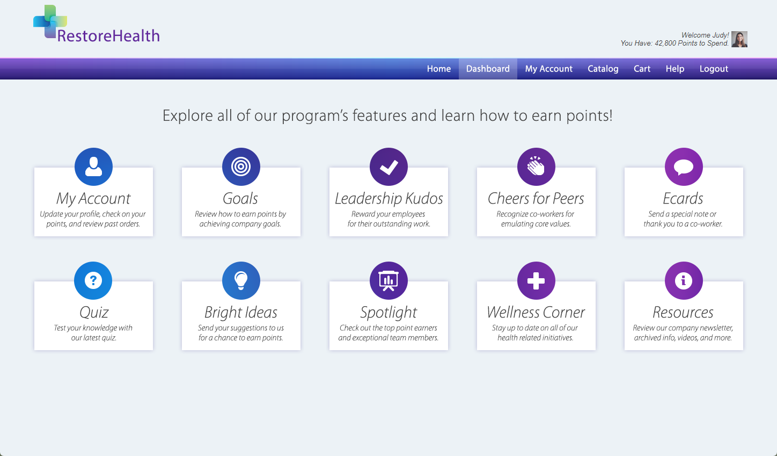Select the My Account person icon

(x=93, y=167)
